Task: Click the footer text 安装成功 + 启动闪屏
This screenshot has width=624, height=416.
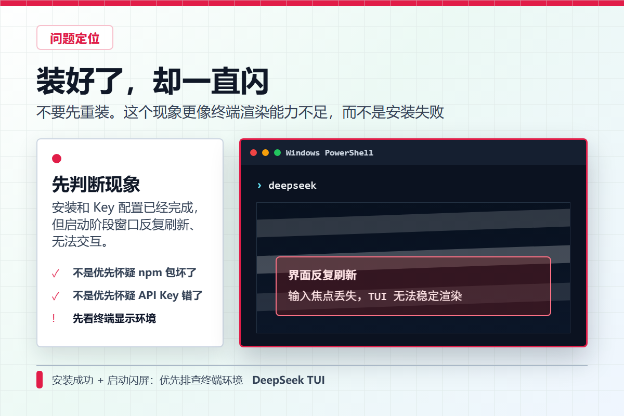Action: [147, 380]
